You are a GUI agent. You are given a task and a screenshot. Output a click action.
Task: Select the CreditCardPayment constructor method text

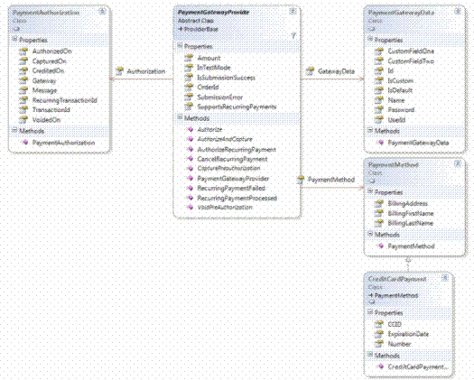click(417, 366)
